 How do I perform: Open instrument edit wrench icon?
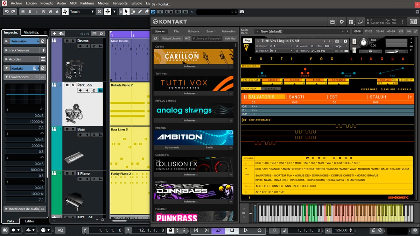pos(247,41)
